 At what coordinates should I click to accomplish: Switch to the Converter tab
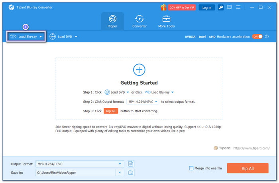(139, 22)
